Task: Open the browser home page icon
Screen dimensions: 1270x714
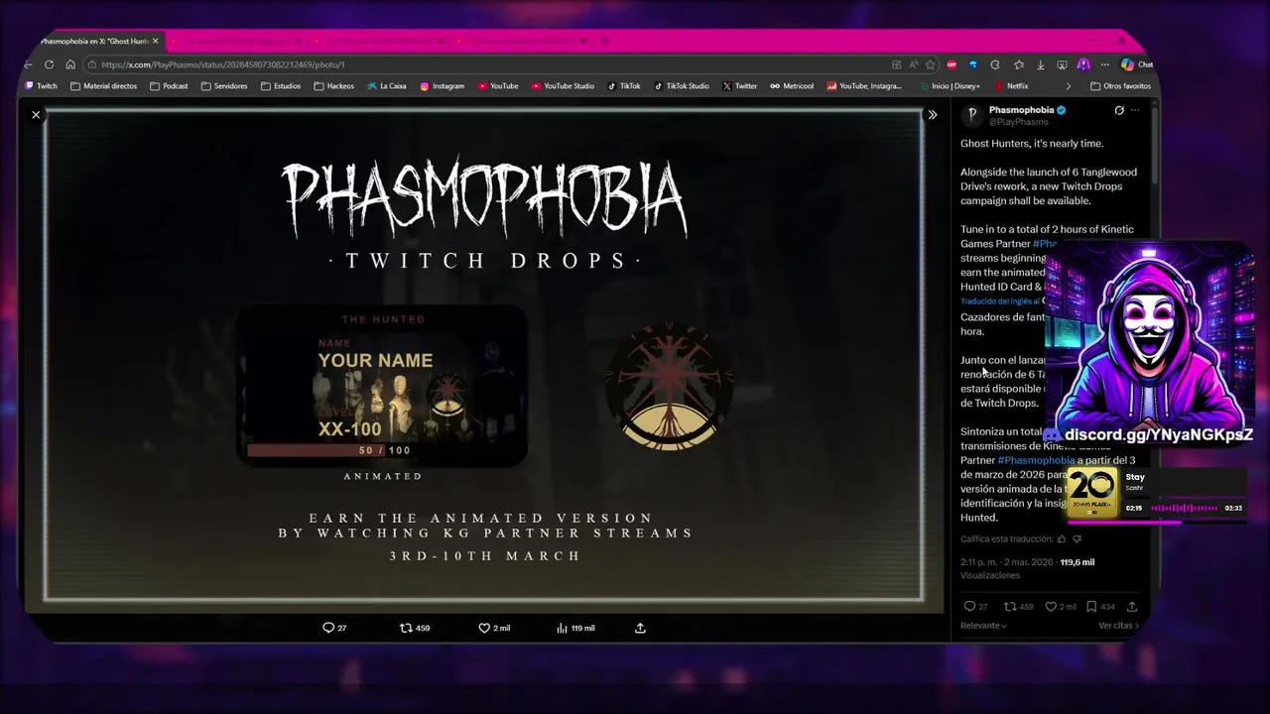Action: 70,64
